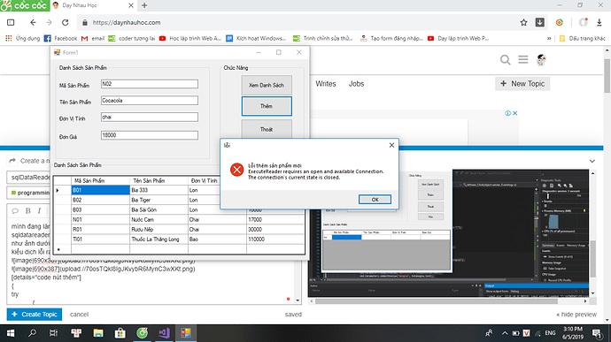The width and height of the screenshot is (611, 342).
Task: Select the Nước Cam cell
Action: pos(159,219)
